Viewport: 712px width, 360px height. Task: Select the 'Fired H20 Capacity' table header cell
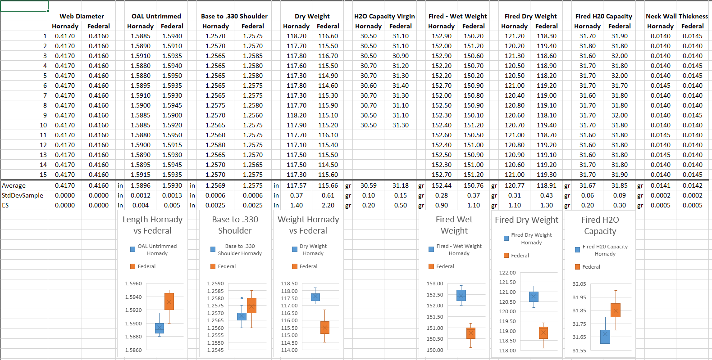[603, 16]
